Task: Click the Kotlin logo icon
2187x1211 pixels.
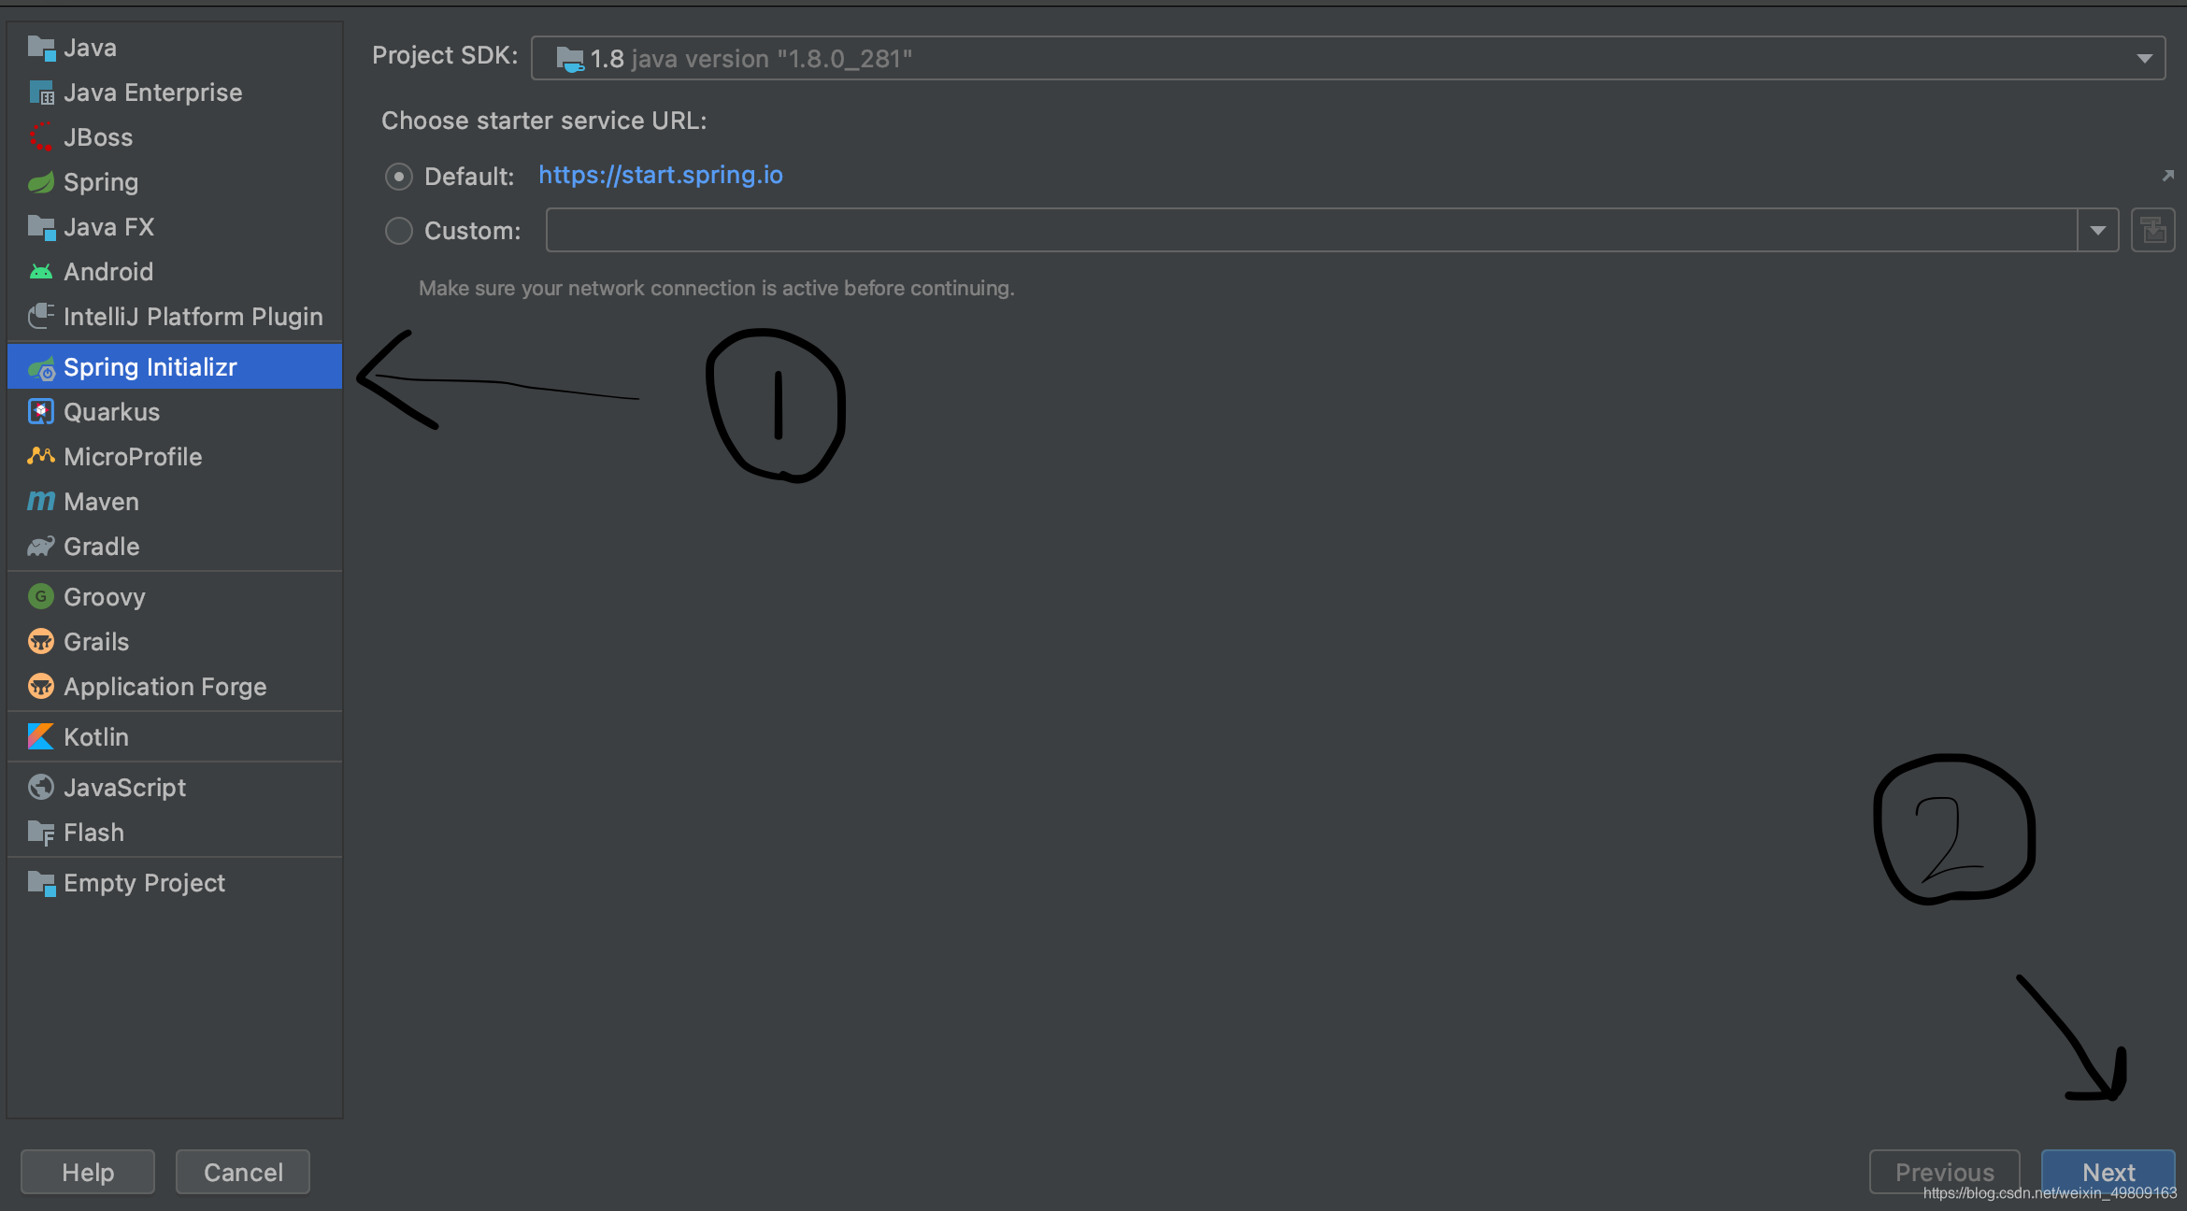Action: coord(41,737)
